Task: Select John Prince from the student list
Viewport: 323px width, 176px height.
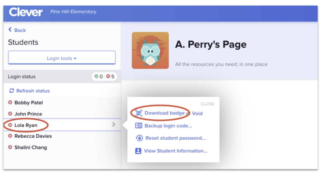Action: tap(28, 114)
